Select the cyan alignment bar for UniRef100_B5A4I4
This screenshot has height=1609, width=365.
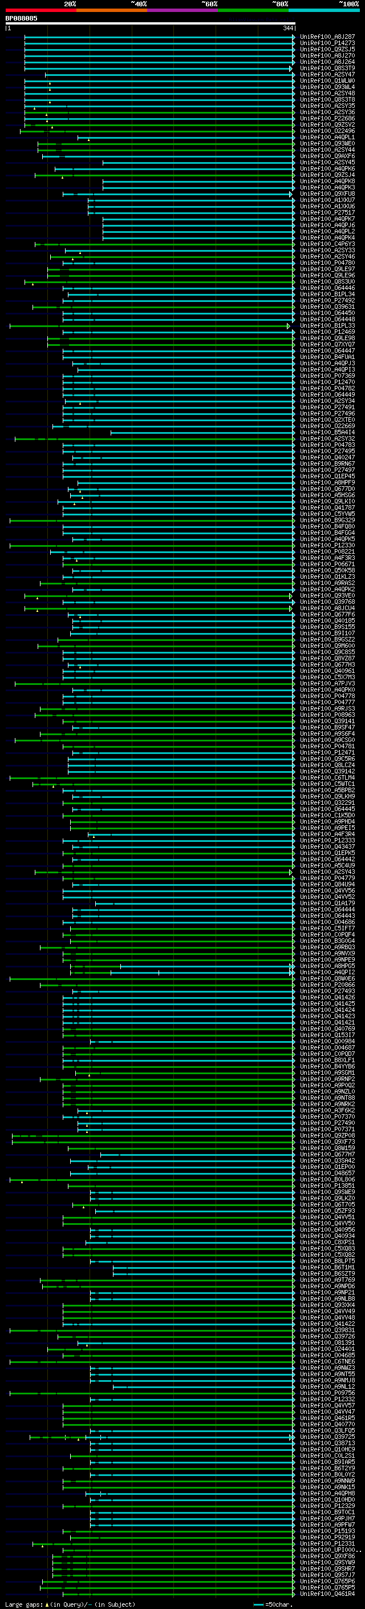[x=202, y=433]
